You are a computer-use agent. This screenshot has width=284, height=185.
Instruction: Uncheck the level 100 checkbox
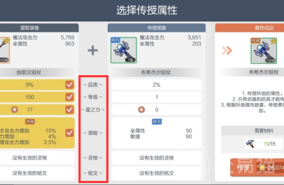[x=69, y=97]
